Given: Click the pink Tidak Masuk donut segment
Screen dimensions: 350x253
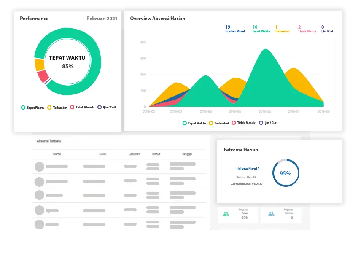Looking at the screenshot, I should (43, 76).
